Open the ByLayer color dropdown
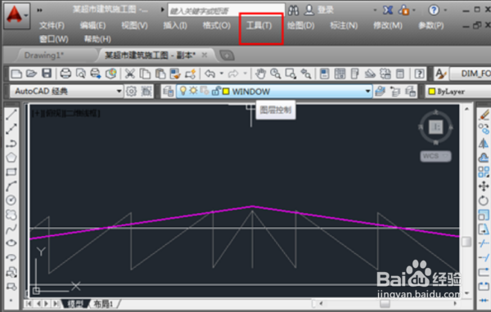 [x=457, y=91]
